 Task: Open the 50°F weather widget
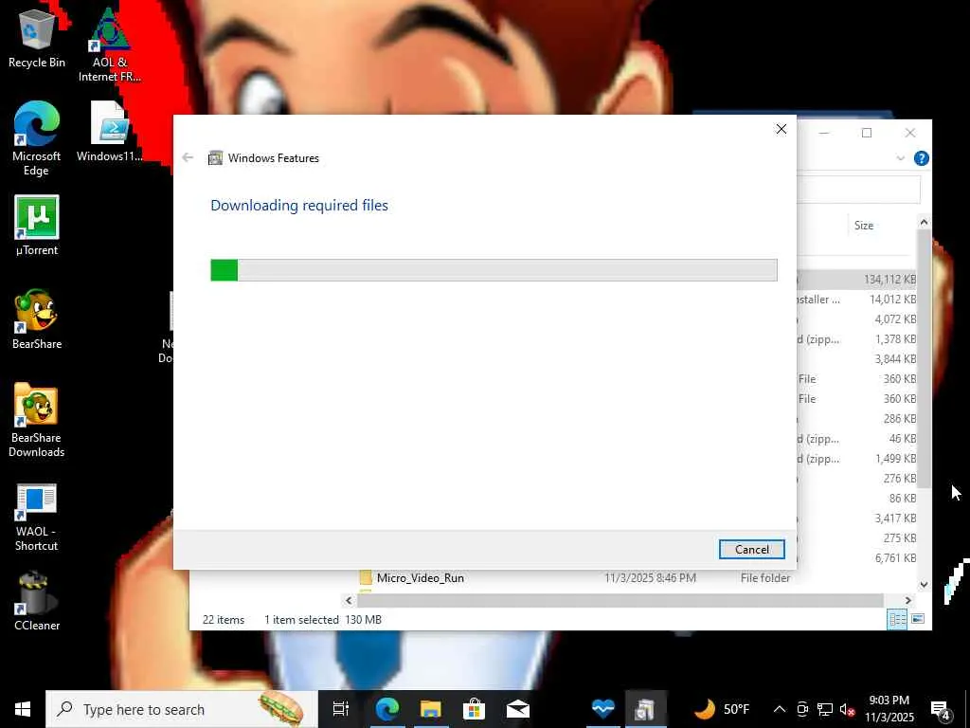(721, 709)
